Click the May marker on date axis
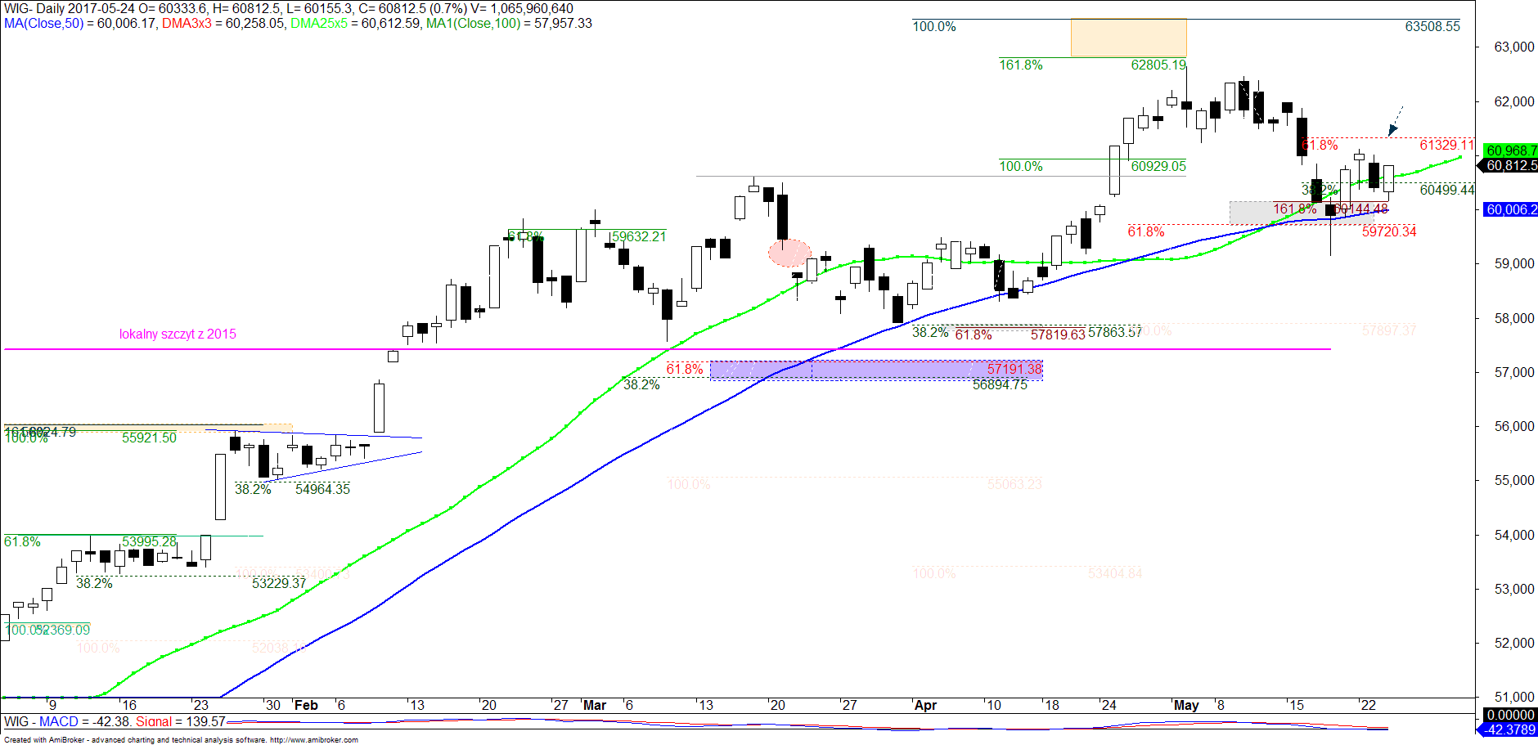The height and width of the screenshot is (745, 1538). [1185, 705]
